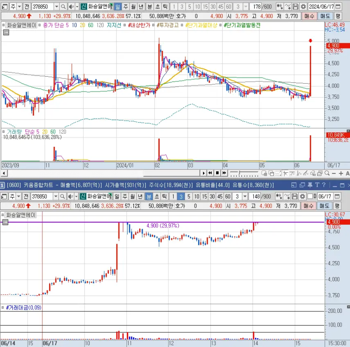
Task: Click the panel layout icon in top-left corner
Action: 5,7
